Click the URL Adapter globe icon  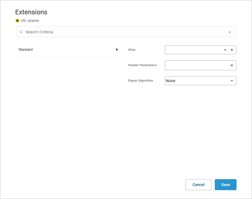[x=17, y=21]
